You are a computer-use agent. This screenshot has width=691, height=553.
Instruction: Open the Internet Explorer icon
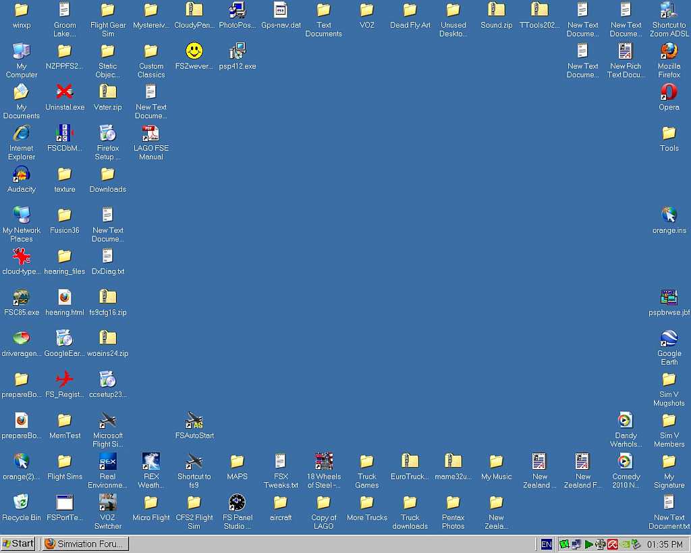pos(22,133)
